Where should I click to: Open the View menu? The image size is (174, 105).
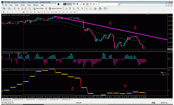(11, 5)
